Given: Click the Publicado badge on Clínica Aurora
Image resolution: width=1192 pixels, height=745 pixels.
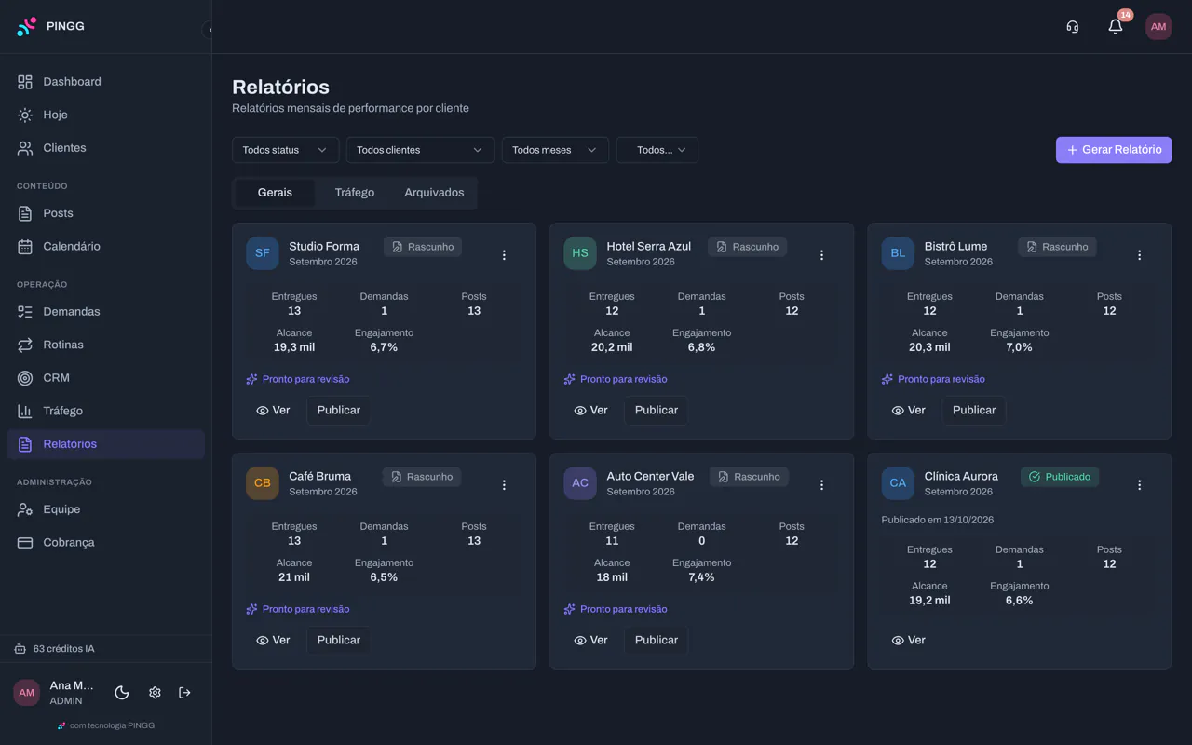Looking at the screenshot, I should 1060,477.
